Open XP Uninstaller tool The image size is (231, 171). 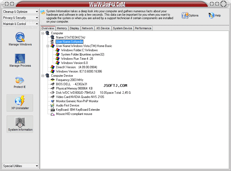click(x=20, y=101)
